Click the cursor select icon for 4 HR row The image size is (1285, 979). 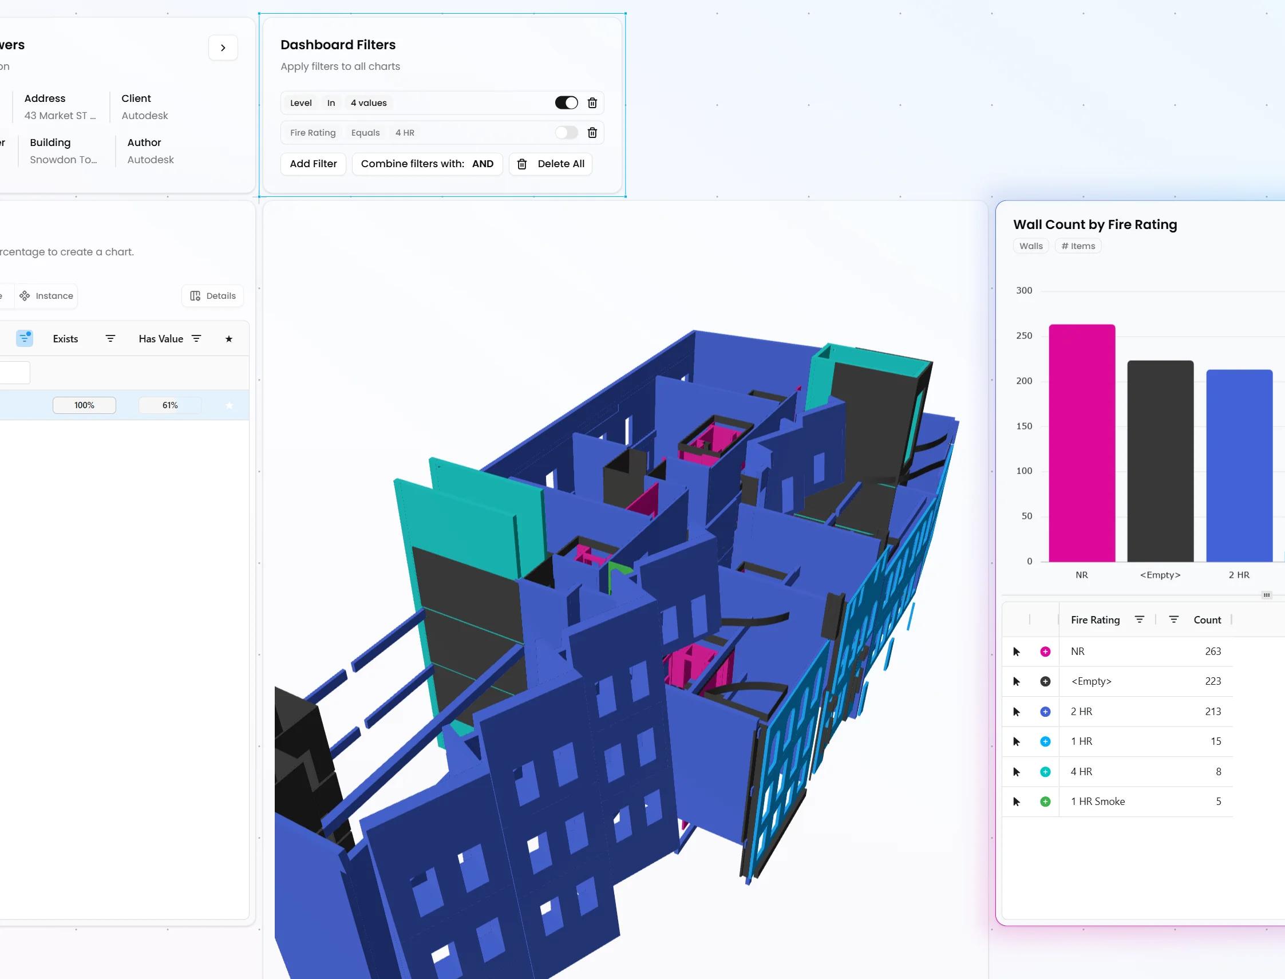1017,772
